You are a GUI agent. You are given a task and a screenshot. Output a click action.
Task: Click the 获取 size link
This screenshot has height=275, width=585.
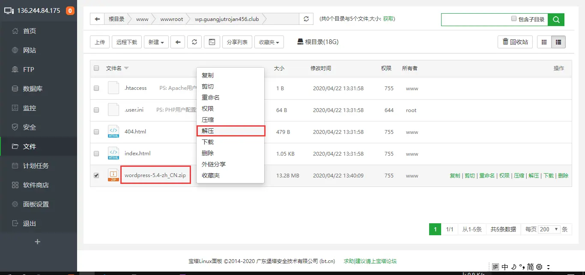388,19
